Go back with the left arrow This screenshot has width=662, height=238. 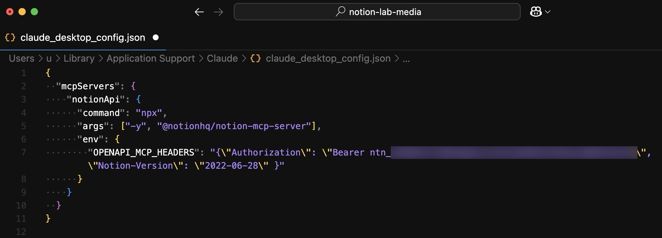(199, 12)
